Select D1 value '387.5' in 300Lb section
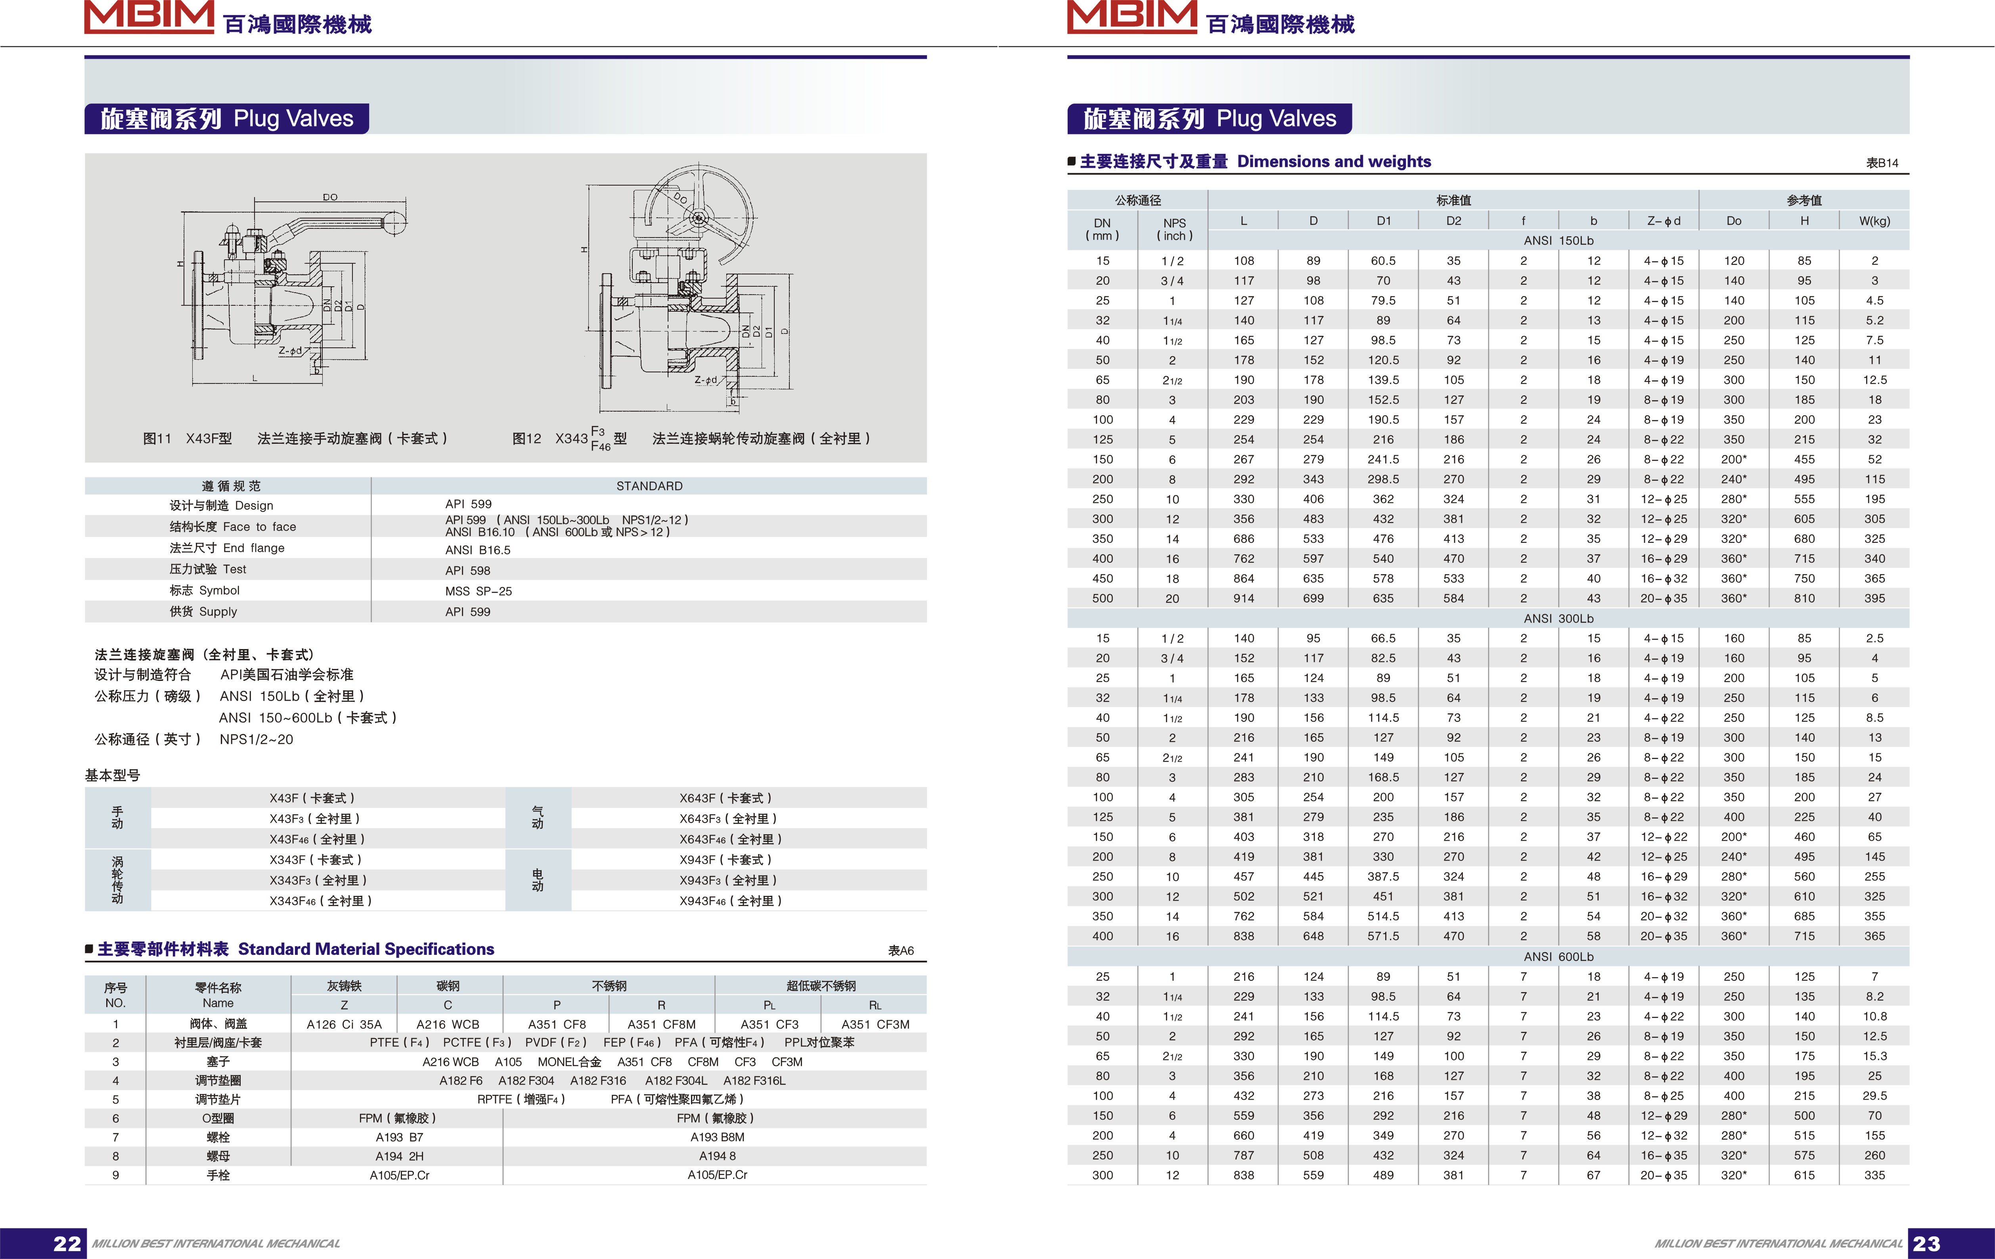This screenshot has width=1995, height=1259. coord(1383,877)
